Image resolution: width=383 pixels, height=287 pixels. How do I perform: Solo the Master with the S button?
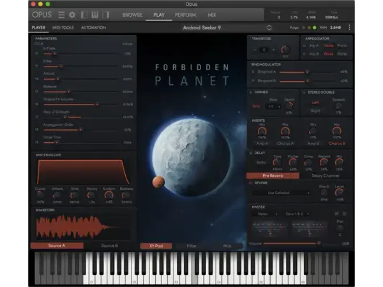(344, 214)
